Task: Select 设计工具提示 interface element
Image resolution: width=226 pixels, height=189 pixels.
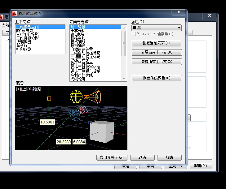Action: click(96, 64)
